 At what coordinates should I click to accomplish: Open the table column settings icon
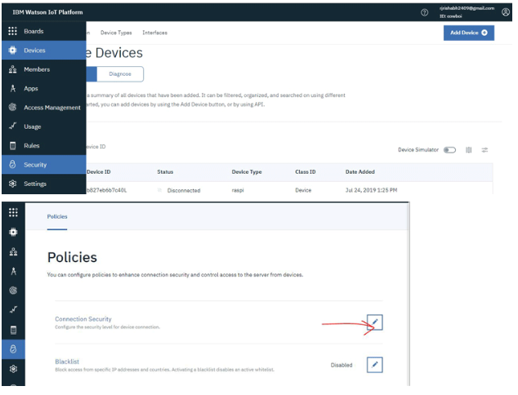coord(469,150)
